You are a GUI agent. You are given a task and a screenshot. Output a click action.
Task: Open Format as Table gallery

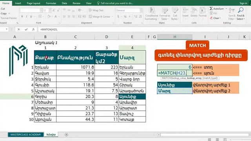(x=165, y=14)
